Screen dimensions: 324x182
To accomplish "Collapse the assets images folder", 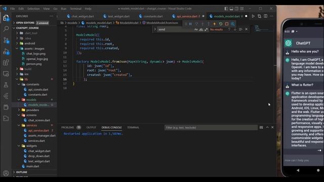I will click(x=34, y=49).
